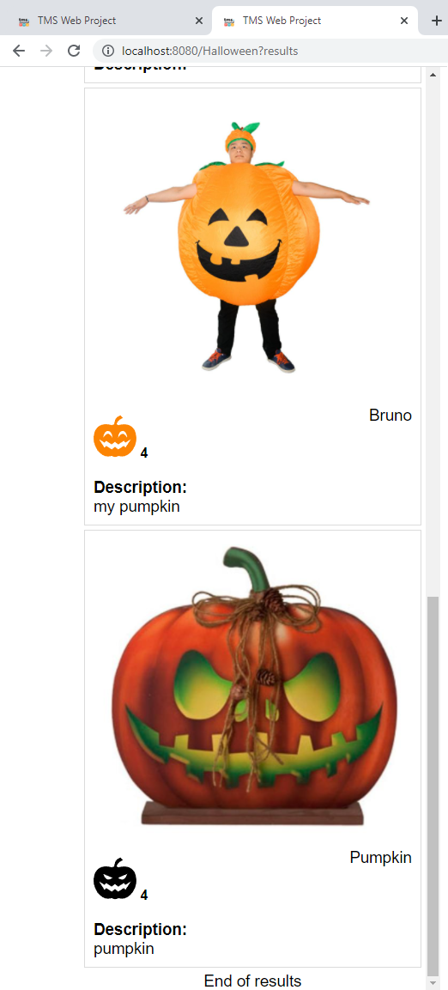Viewport: 448px width, 990px height.
Task: Click the inflatable pumpkin costume photo
Action: click(246, 247)
